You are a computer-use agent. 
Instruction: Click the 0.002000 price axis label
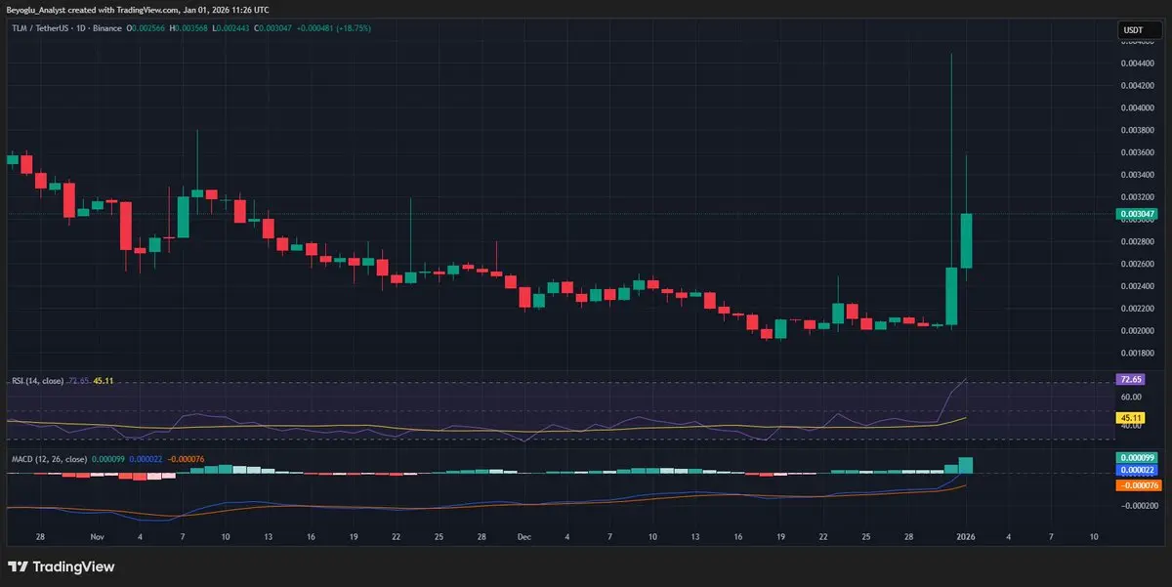click(1136, 330)
